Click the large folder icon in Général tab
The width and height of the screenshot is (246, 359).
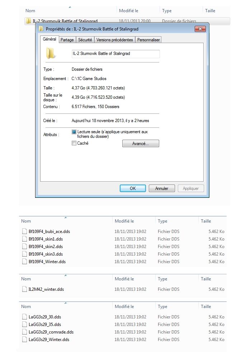(x=51, y=54)
